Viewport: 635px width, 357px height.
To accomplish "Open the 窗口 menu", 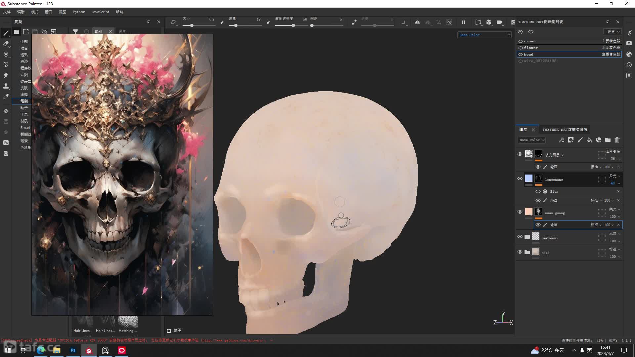I will point(49,12).
